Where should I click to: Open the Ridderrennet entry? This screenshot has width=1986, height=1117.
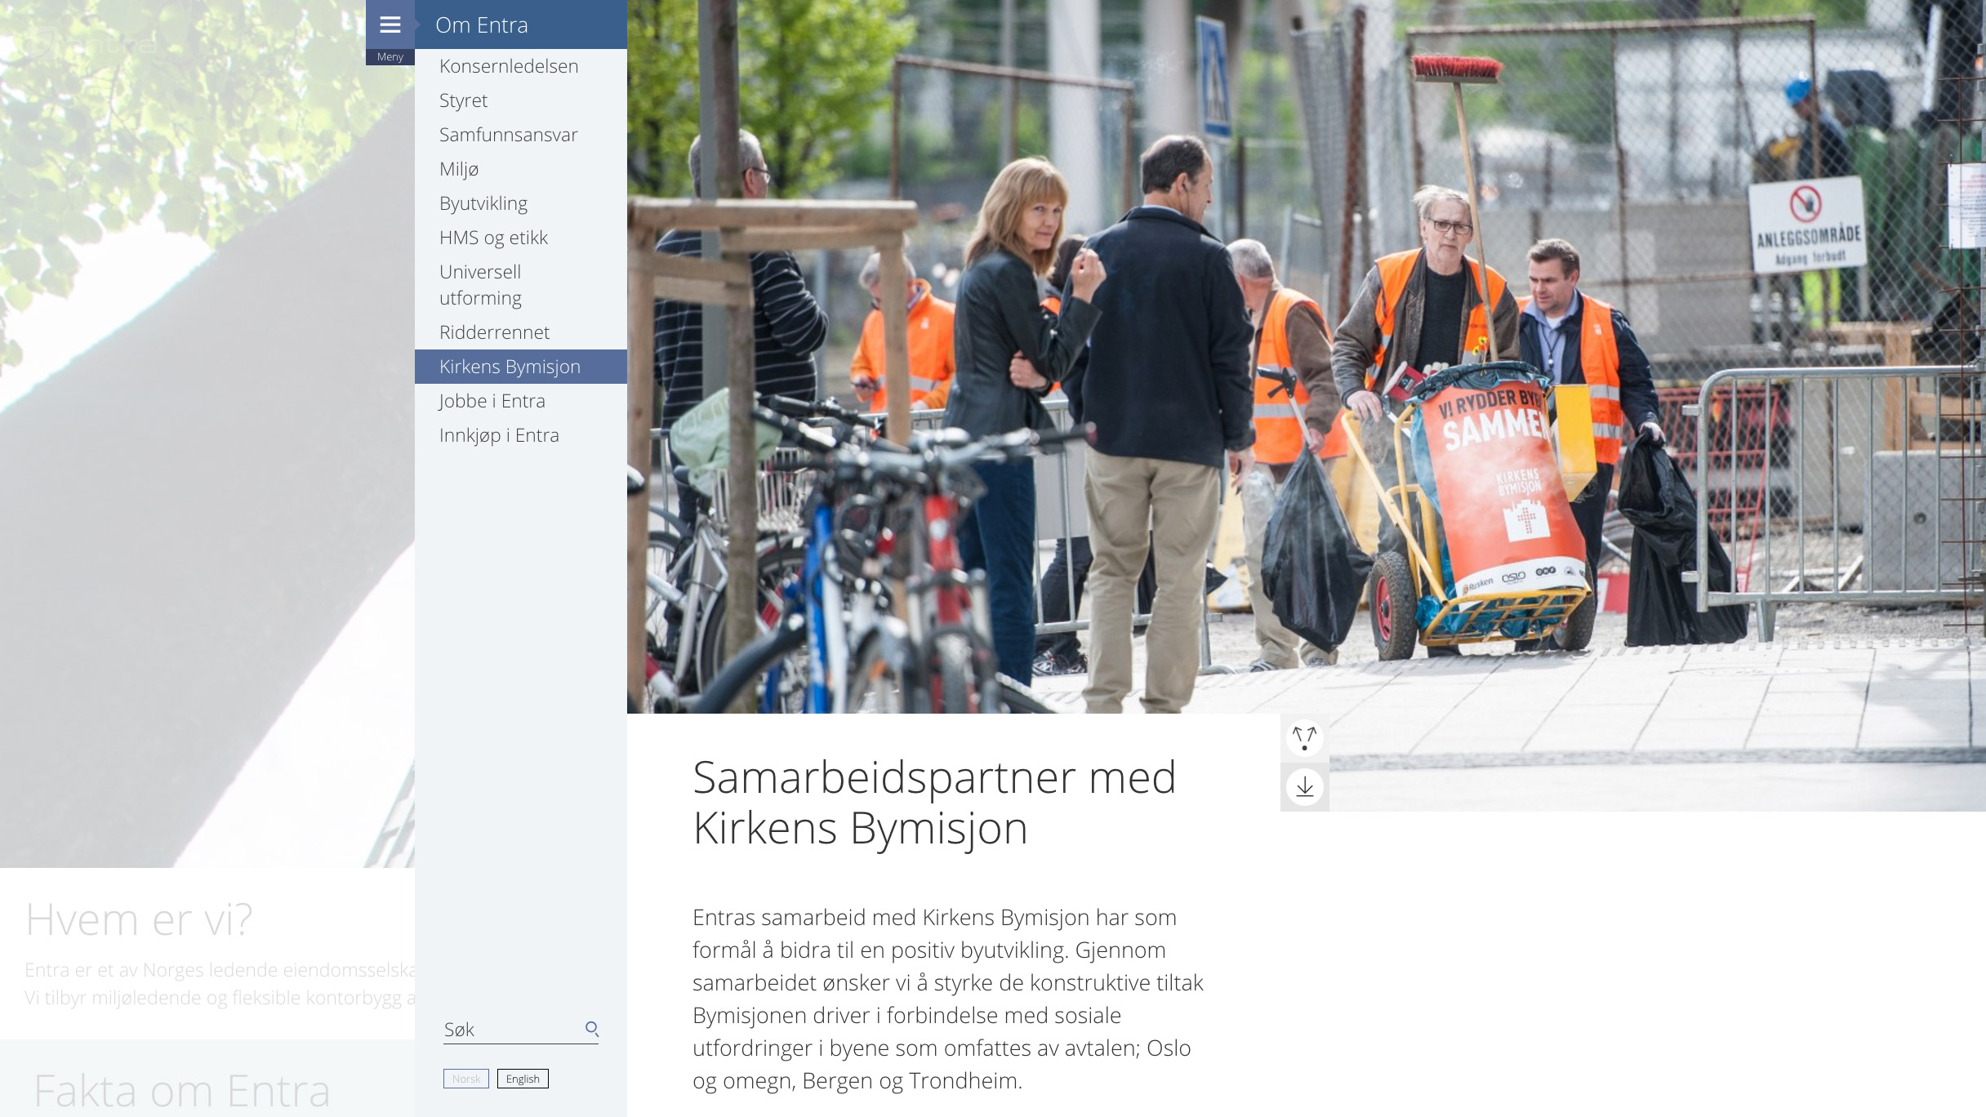tap(521, 332)
